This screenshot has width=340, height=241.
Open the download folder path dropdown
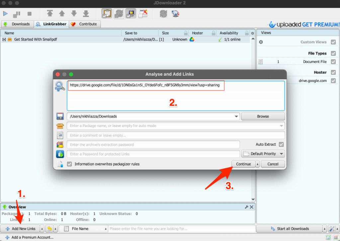coord(236,116)
